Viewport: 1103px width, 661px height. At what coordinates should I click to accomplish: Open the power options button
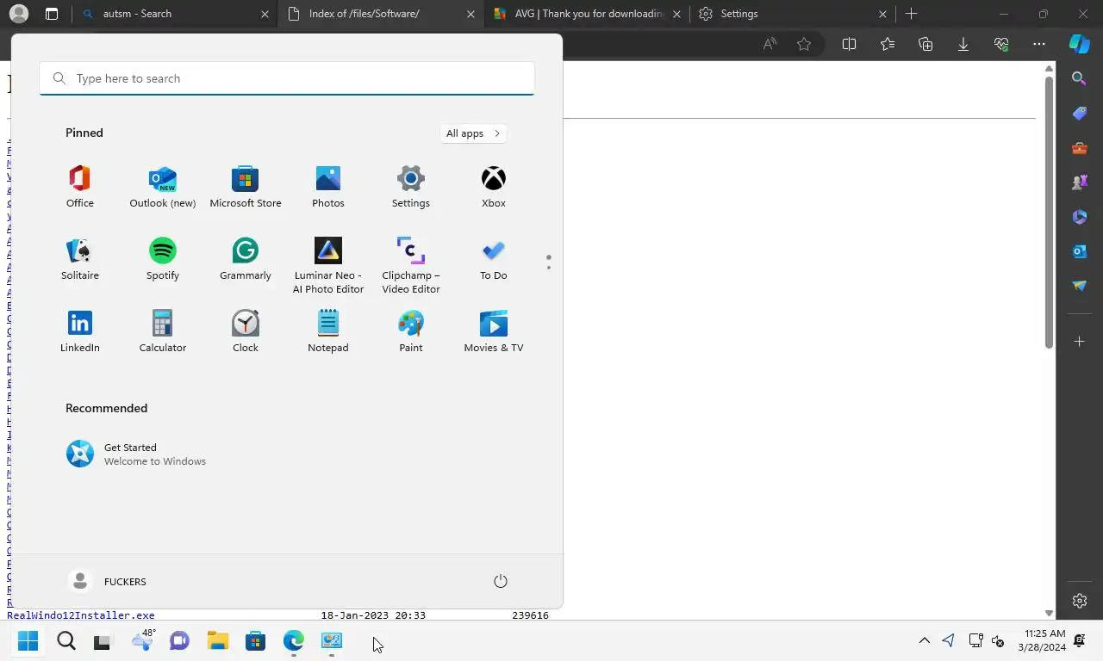pos(501,581)
